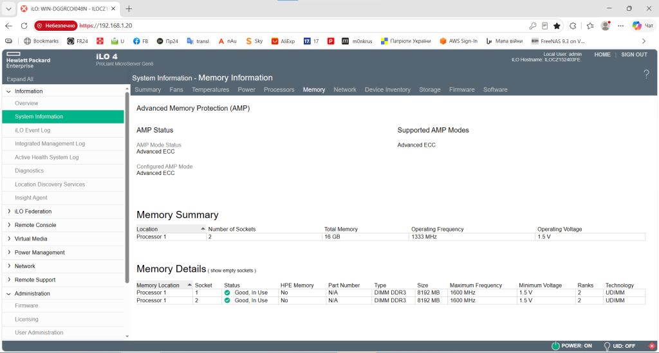
Task: Sort Memory Details by Memory Location
Action: point(164,285)
